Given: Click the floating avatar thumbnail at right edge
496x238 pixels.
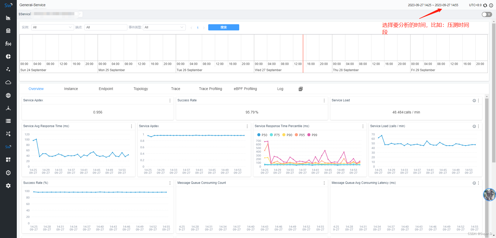Looking at the screenshot, I should tap(490, 195).
